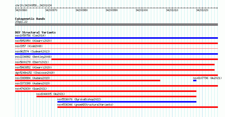Select the blue bar for nsv1059756
Image resolution: width=225 pixels, height=117 pixels.
click(116, 38)
